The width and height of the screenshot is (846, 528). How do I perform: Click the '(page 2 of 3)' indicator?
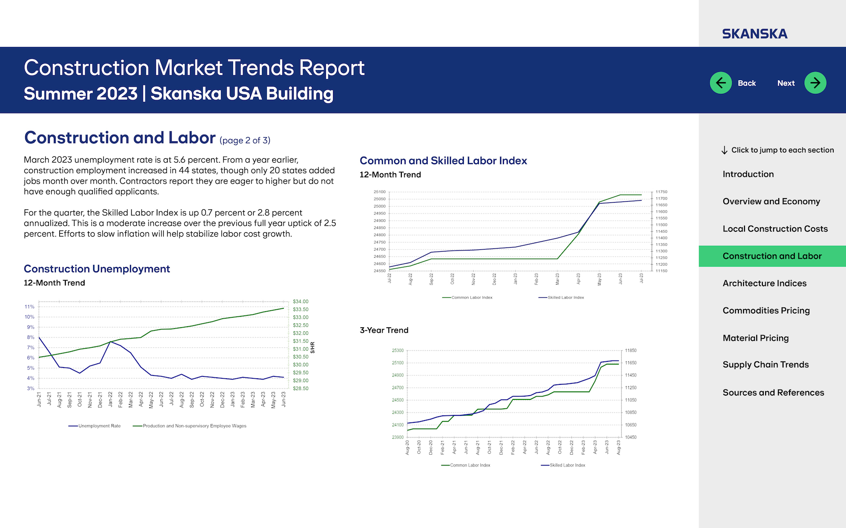pyautogui.click(x=245, y=140)
